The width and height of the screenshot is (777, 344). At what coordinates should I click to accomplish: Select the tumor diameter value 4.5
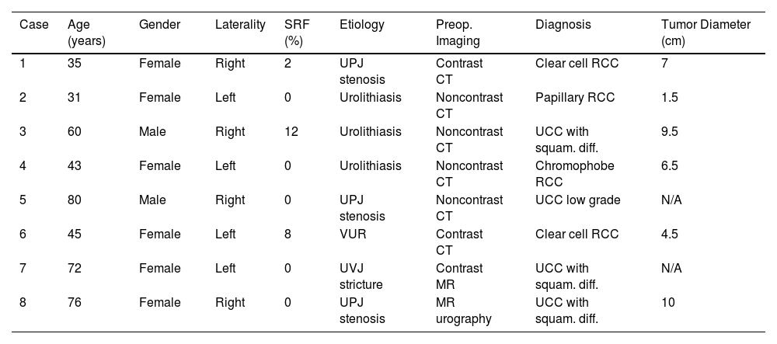(669, 235)
